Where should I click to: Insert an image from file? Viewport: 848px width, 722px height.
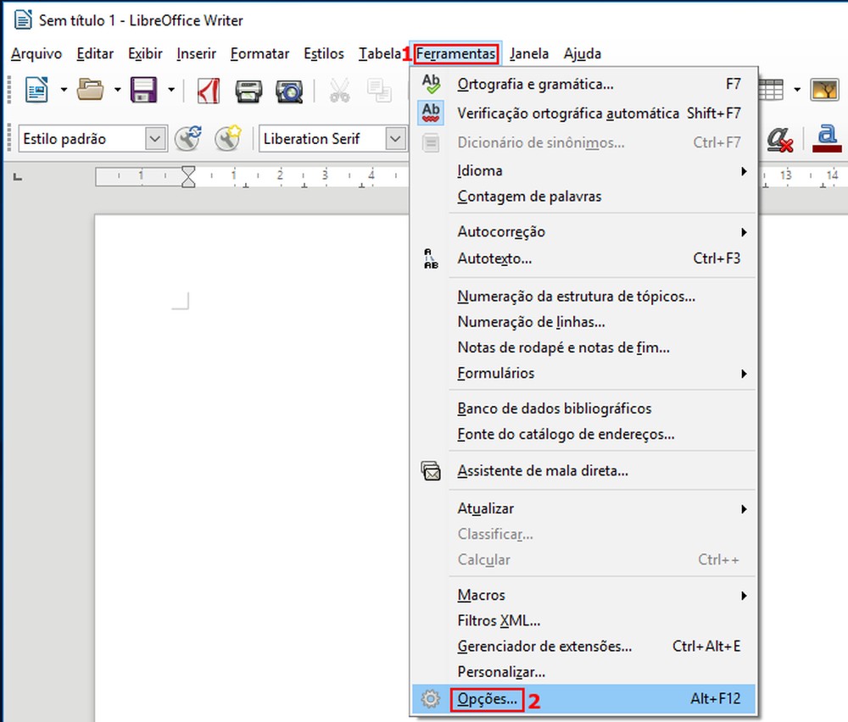(823, 88)
